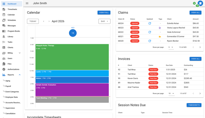Click the Schedules sidebar icon

tap(4, 20)
